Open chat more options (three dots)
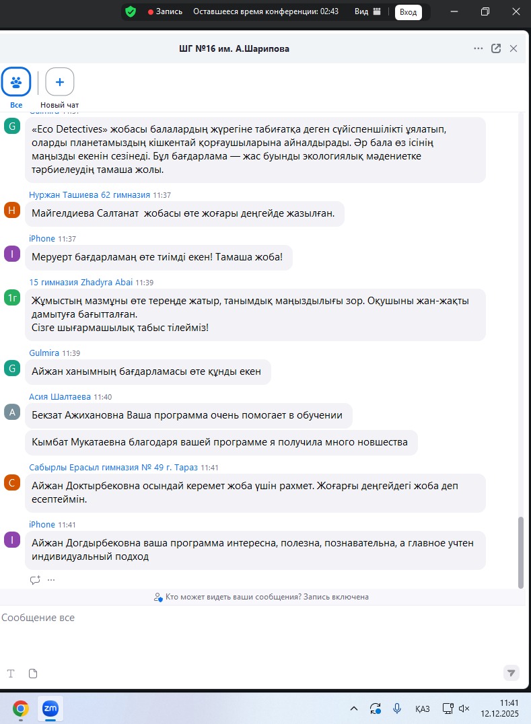Image resolution: width=531 pixels, height=724 pixels. pyautogui.click(x=479, y=48)
